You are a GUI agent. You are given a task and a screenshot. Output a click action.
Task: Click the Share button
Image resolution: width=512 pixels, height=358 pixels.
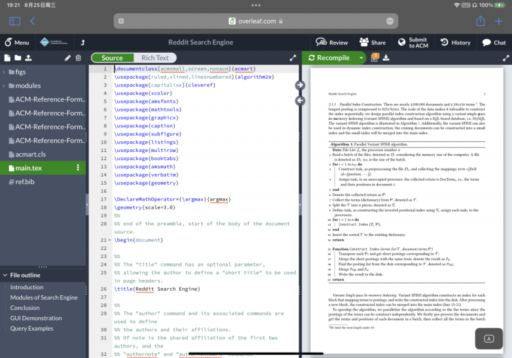click(x=372, y=42)
